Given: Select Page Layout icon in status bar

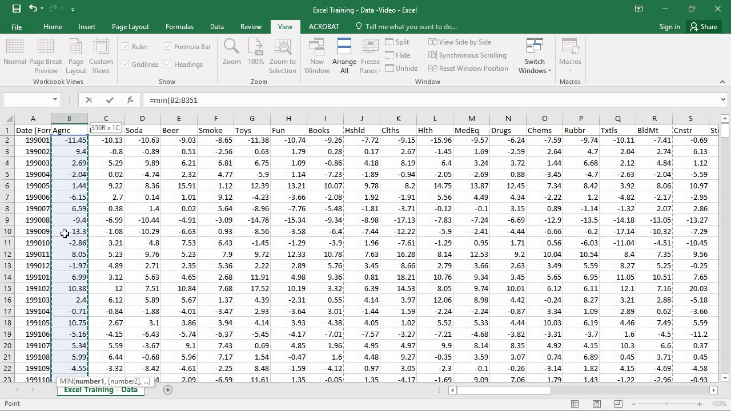Looking at the screenshot, I should (x=597, y=404).
